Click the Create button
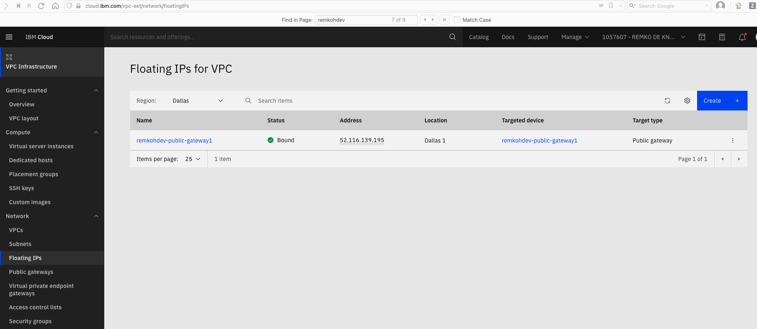 pos(722,101)
